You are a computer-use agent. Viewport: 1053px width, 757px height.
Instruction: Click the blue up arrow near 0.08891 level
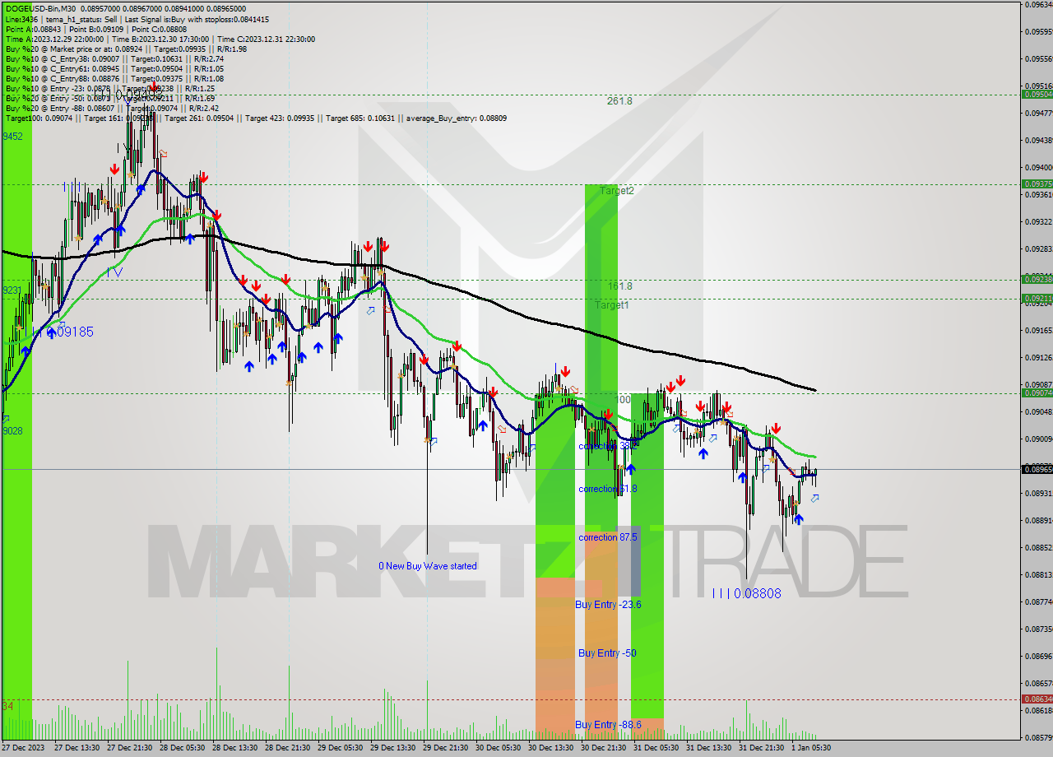click(x=798, y=518)
